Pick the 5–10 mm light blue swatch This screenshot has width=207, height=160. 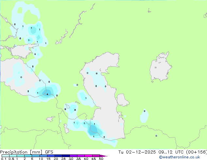click(36, 156)
